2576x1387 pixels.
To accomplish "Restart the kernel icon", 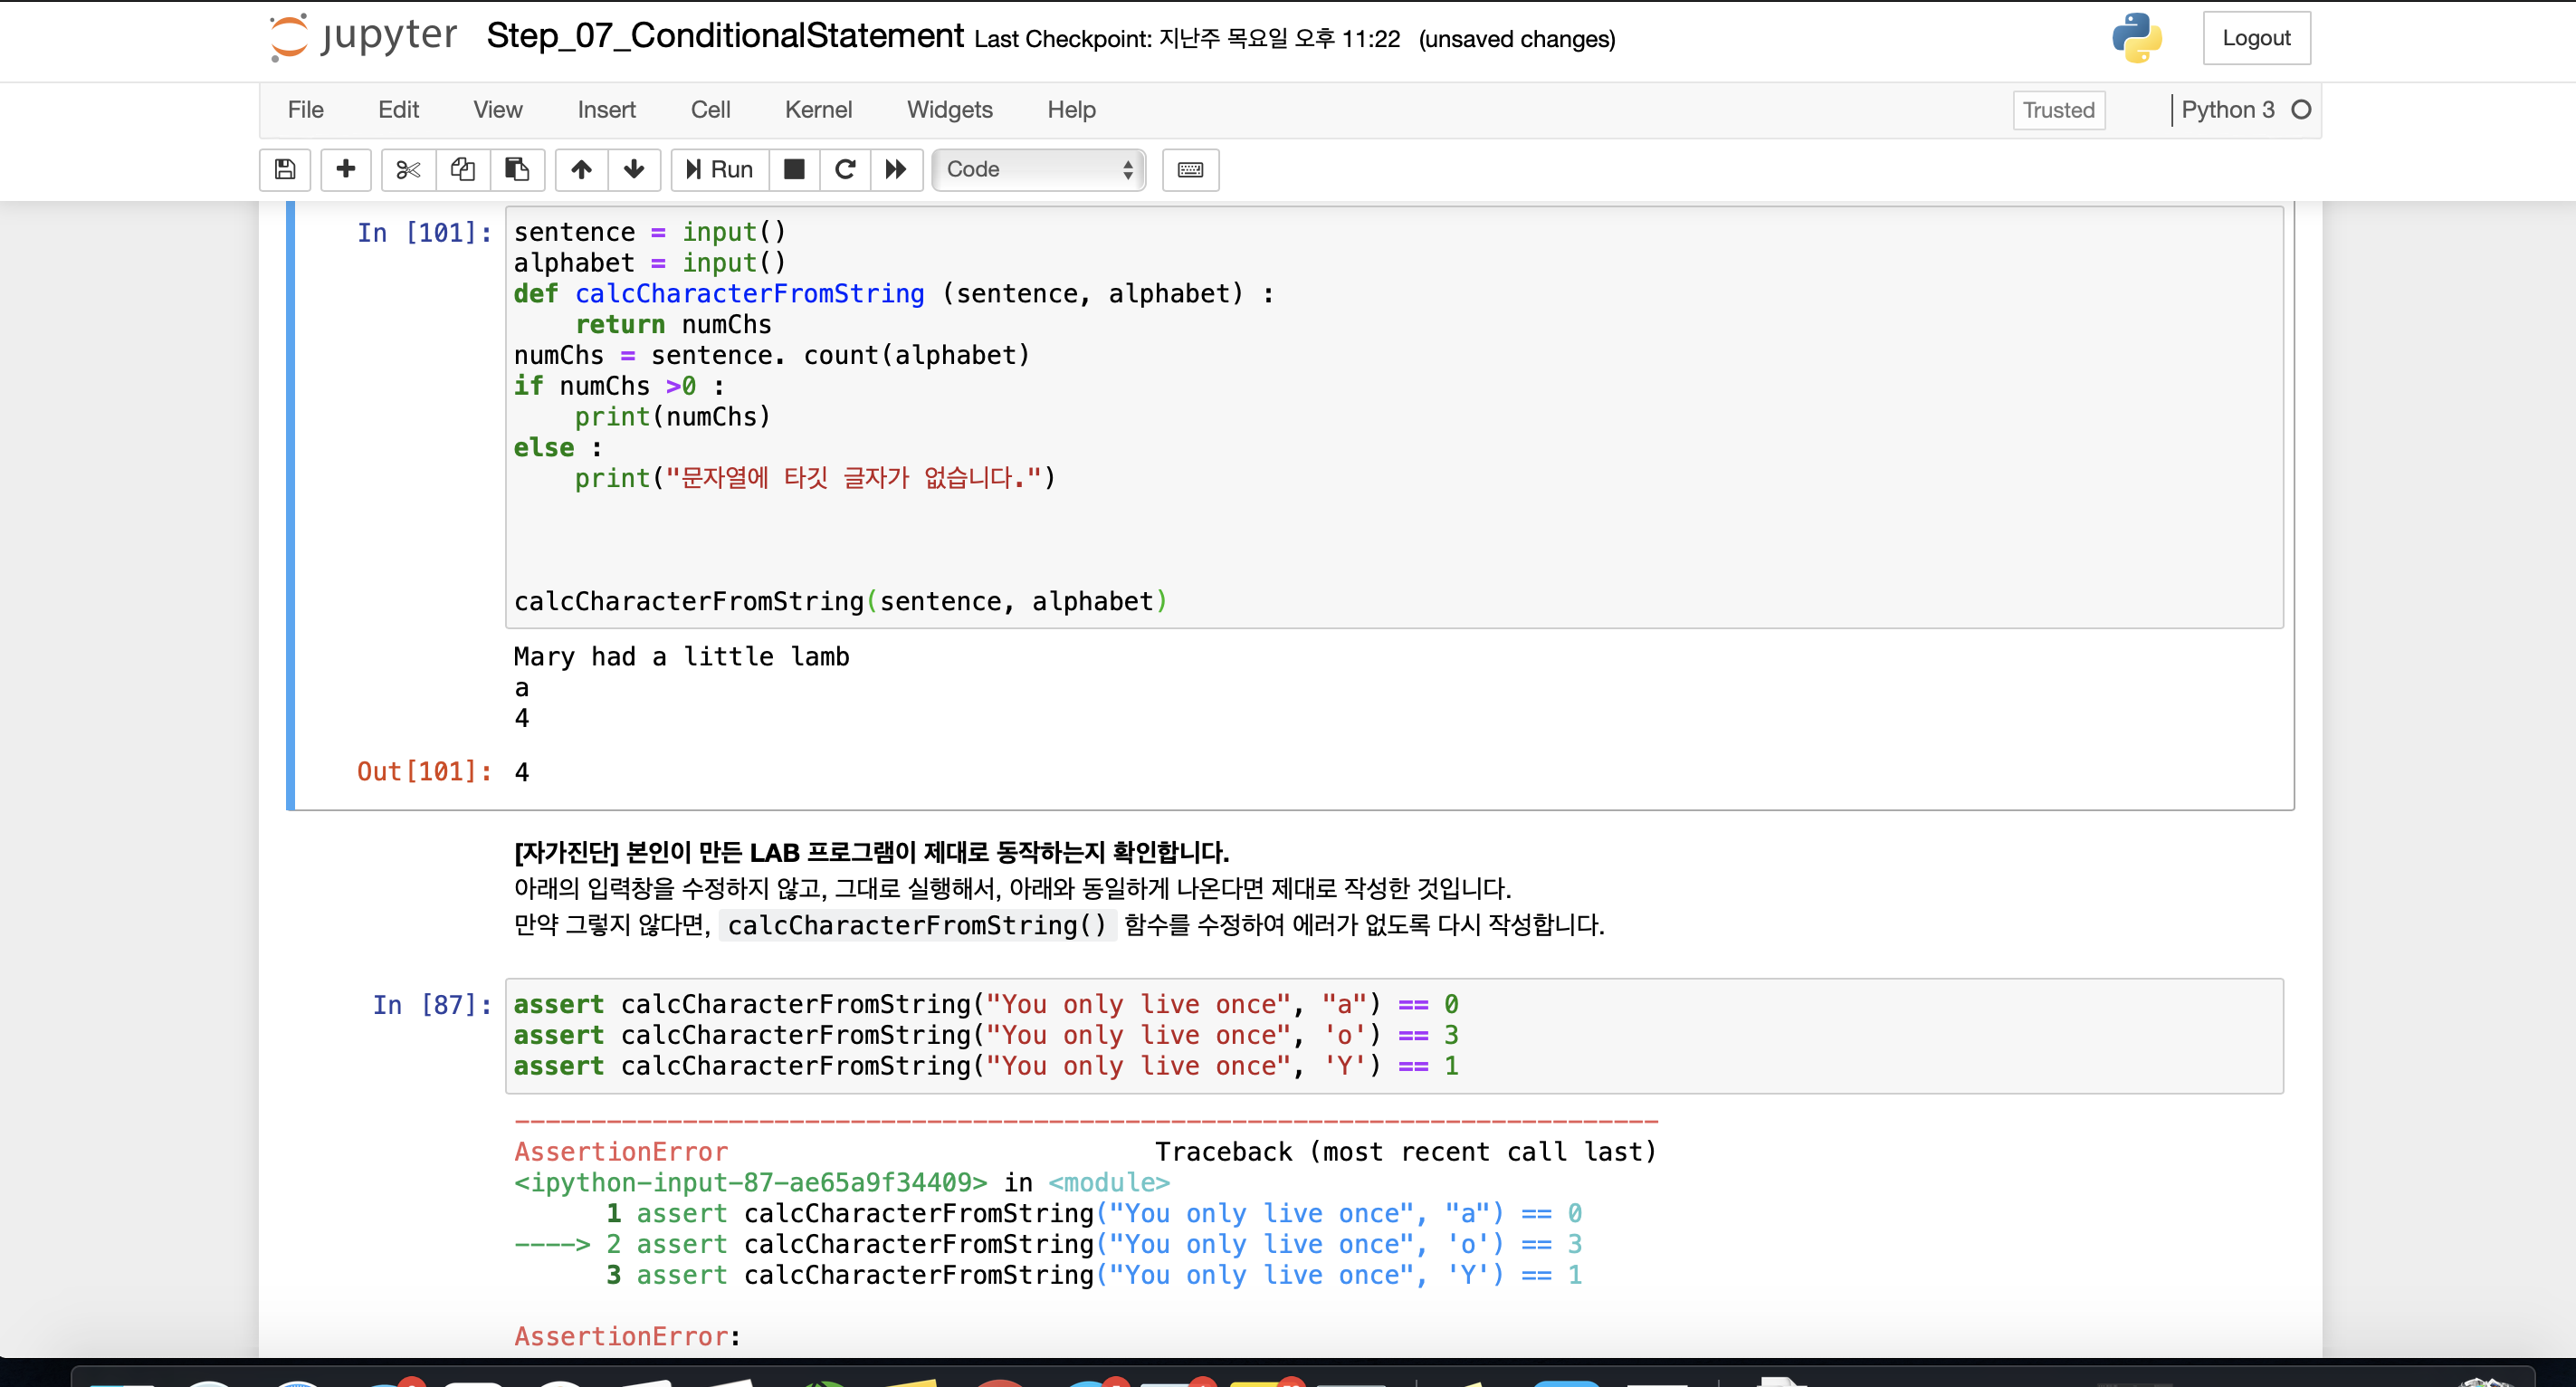I will (845, 169).
